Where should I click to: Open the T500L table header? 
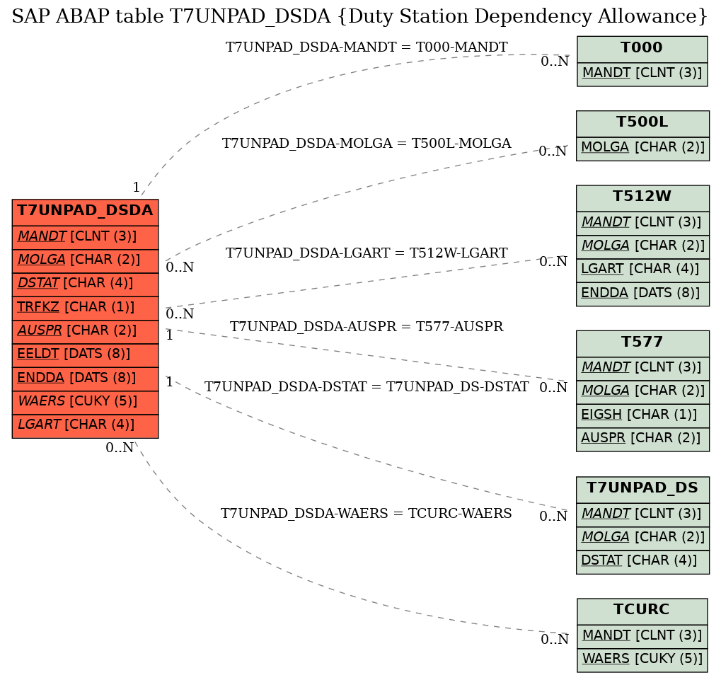642,122
